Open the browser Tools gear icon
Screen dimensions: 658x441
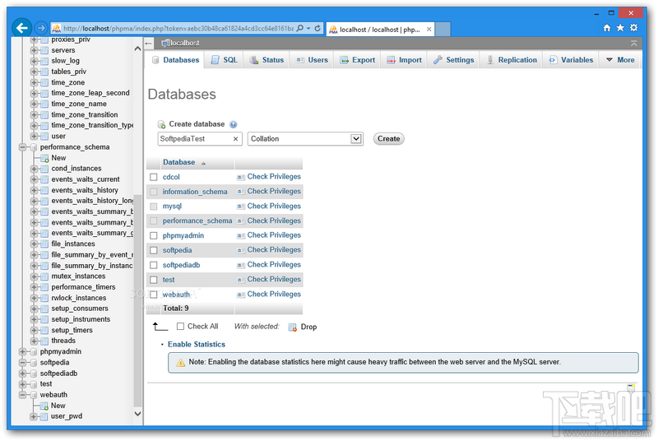(x=633, y=28)
